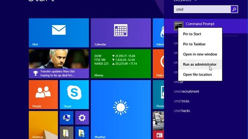This screenshot has width=248, height=139.
Task: Select Pin to Taskbar
Action: click(x=200, y=44)
